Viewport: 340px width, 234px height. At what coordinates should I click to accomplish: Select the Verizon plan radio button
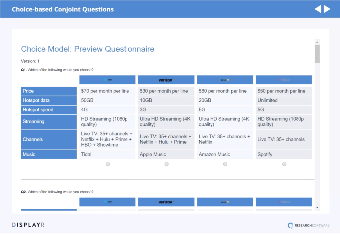pyautogui.click(x=166, y=164)
